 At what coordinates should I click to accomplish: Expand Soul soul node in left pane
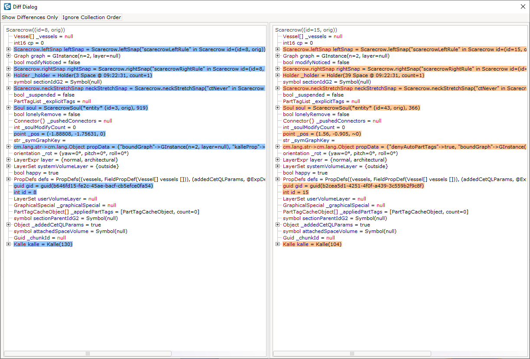9,108
